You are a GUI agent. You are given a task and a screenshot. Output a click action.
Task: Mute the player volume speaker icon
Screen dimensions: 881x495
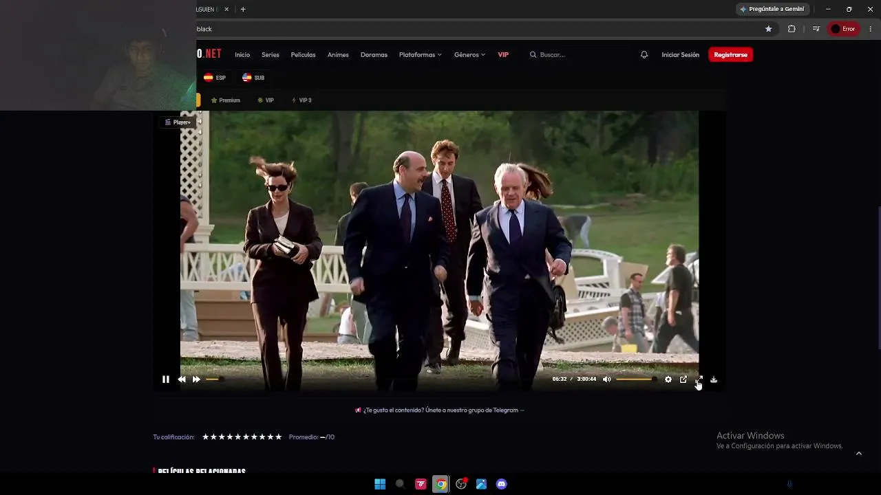coord(606,379)
